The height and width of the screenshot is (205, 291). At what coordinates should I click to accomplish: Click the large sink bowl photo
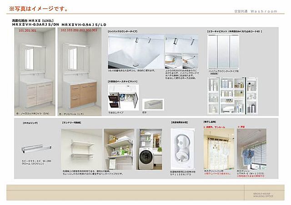point(136,52)
